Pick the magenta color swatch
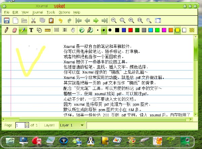The height and width of the screenshot is (149, 202). 164,30
